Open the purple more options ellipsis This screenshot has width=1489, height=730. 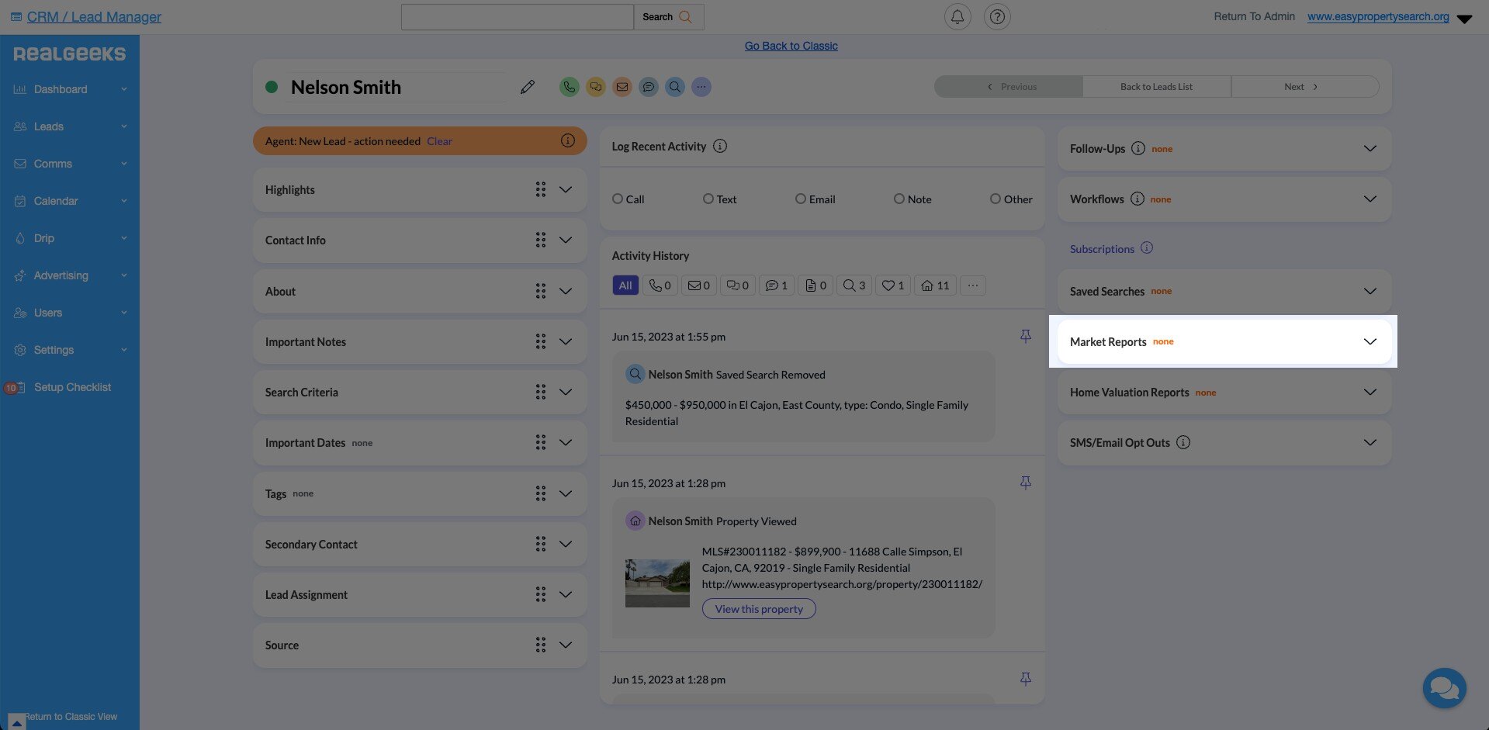click(x=701, y=87)
